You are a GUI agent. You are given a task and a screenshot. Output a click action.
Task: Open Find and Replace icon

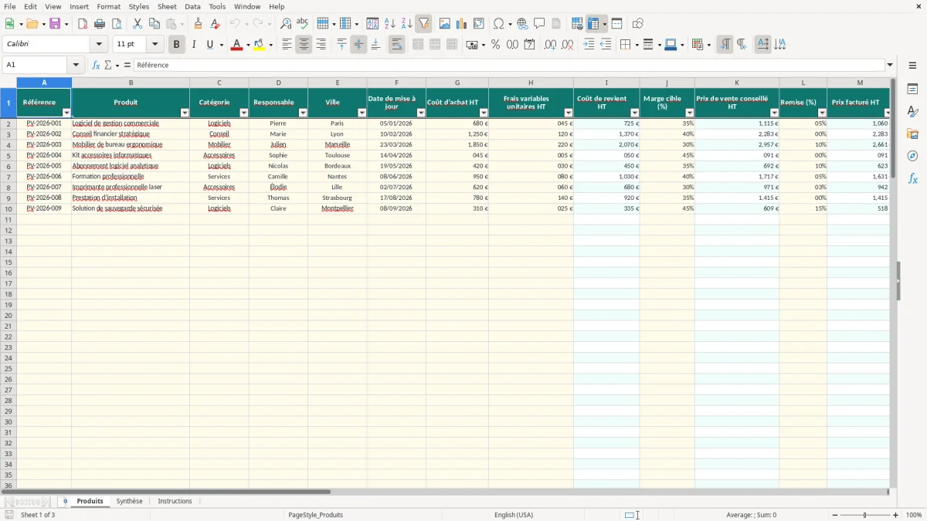coord(286,24)
